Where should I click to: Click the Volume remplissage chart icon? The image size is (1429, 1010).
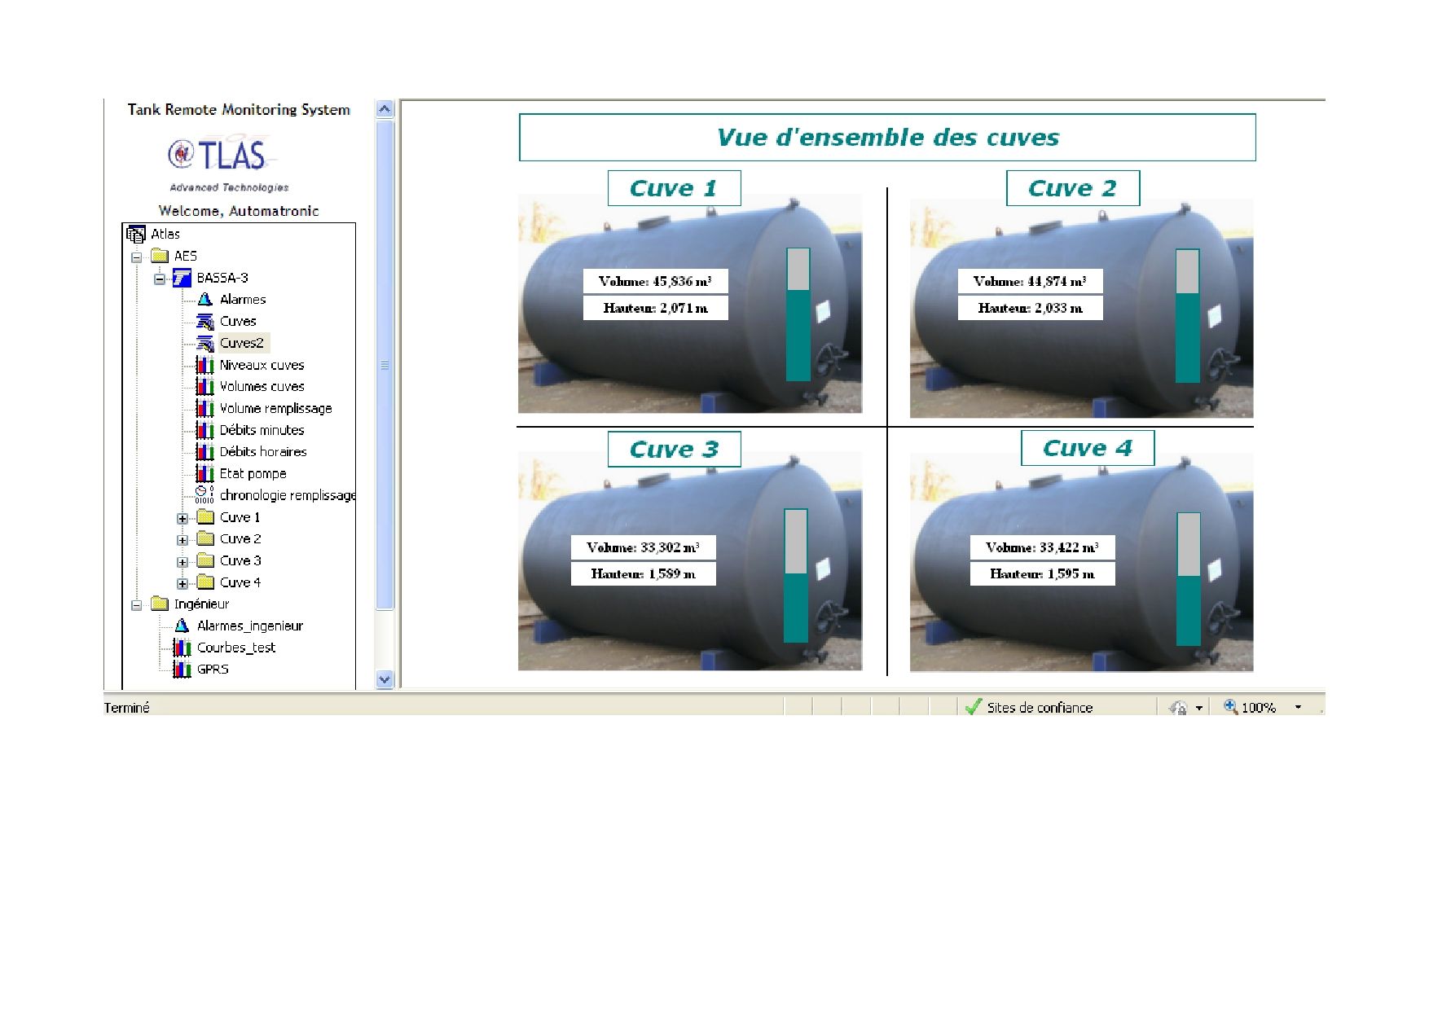click(205, 408)
